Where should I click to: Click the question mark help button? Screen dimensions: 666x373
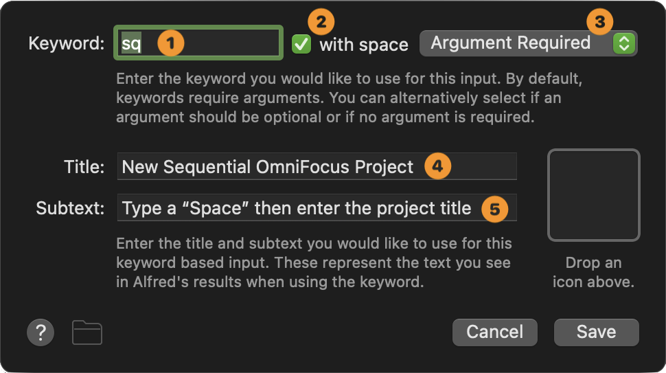click(41, 333)
